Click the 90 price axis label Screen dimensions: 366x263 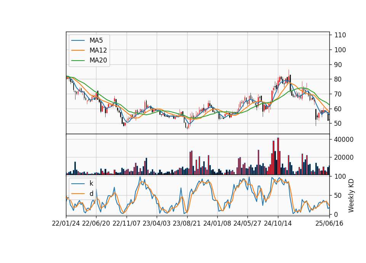(338, 65)
